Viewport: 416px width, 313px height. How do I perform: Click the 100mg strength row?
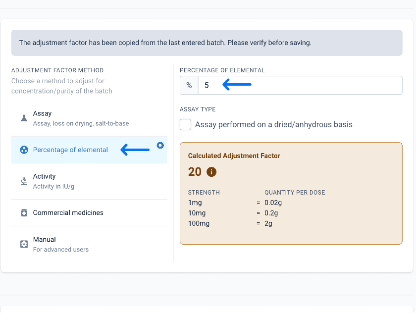pos(230,223)
